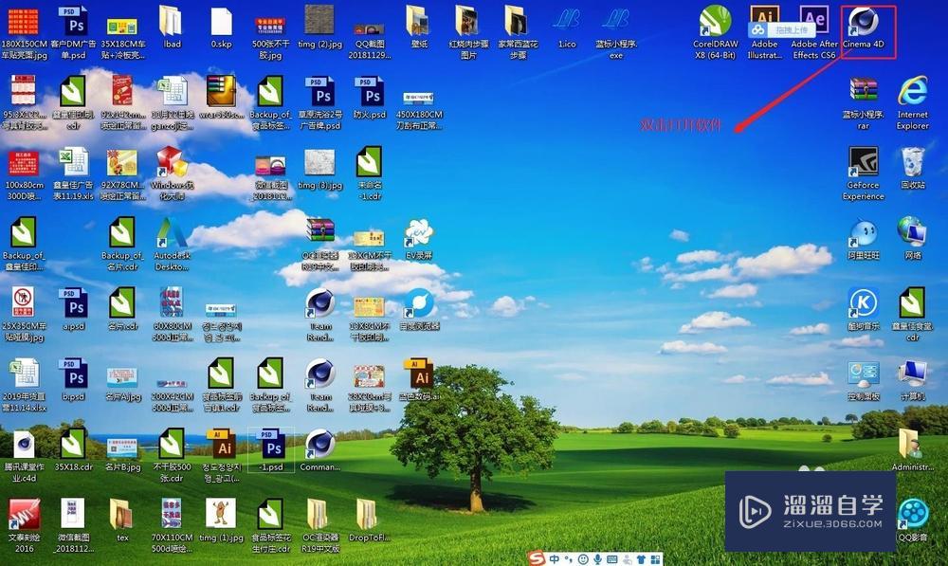Select the 家常西蓝花步骤 folder
This screenshot has width=948, height=566.
517,32
